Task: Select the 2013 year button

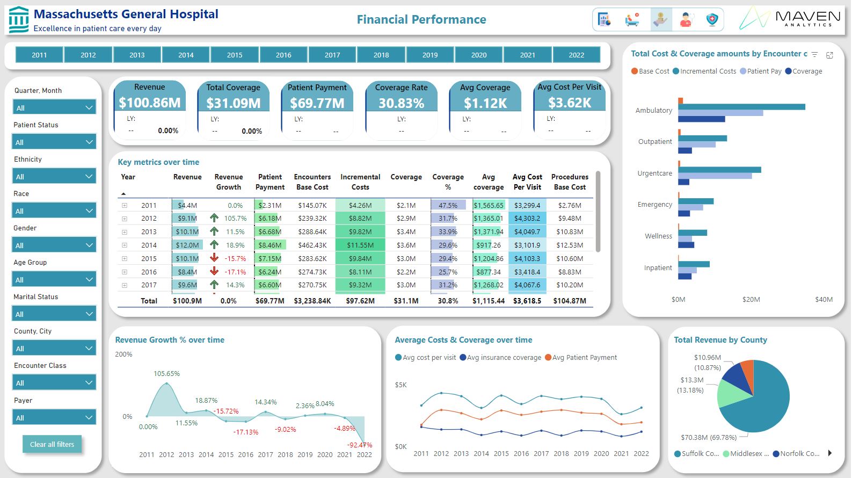Action: coord(137,55)
